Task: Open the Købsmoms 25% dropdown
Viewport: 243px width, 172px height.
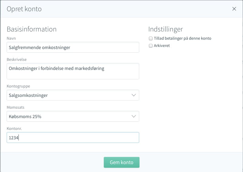Action: pyautogui.click(x=73, y=116)
